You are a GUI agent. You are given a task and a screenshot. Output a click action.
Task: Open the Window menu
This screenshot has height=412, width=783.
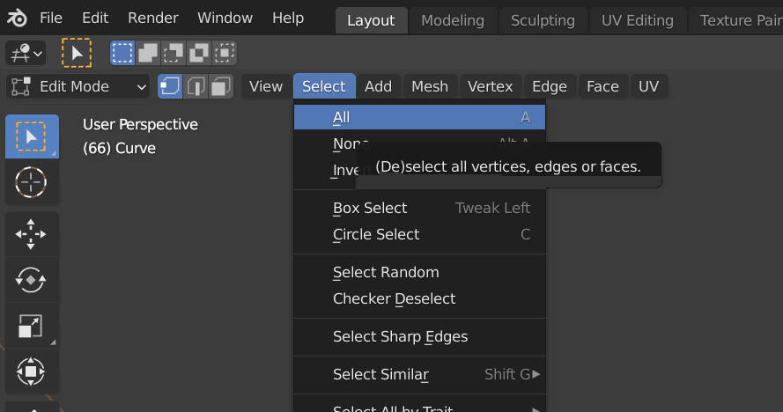pos(225,18)
